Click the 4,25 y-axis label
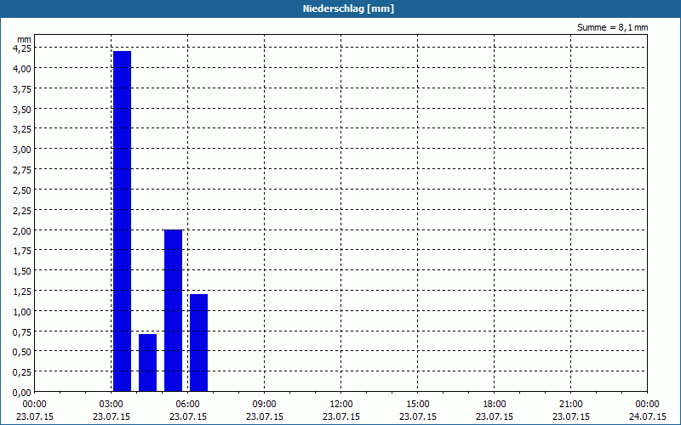The height and width of the screenshot is (425, 681). point(22,48)
